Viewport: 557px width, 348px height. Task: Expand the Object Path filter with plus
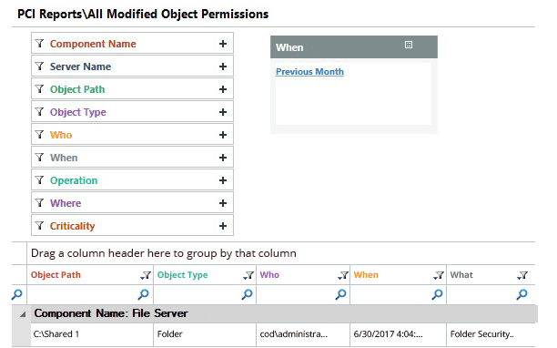[x=223, y=89]
